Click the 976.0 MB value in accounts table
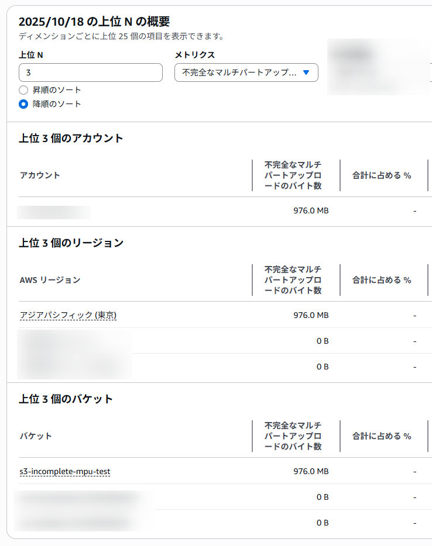The image size is (432, 546). [x=311, y=210]
